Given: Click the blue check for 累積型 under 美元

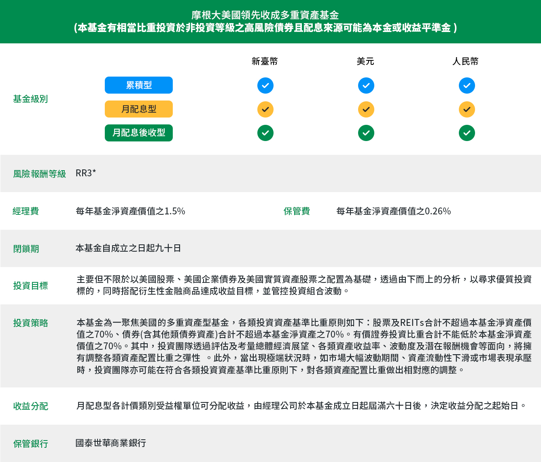Looking at the screenshot, I should pos(366,86).
